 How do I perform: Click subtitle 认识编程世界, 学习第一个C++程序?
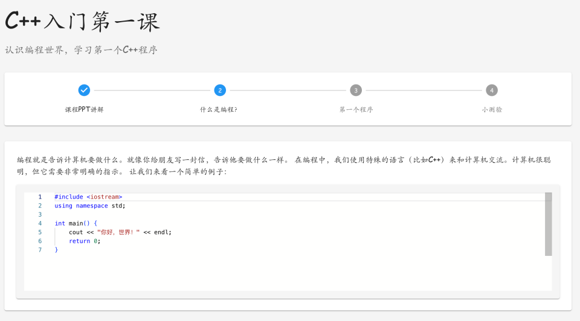81,50
